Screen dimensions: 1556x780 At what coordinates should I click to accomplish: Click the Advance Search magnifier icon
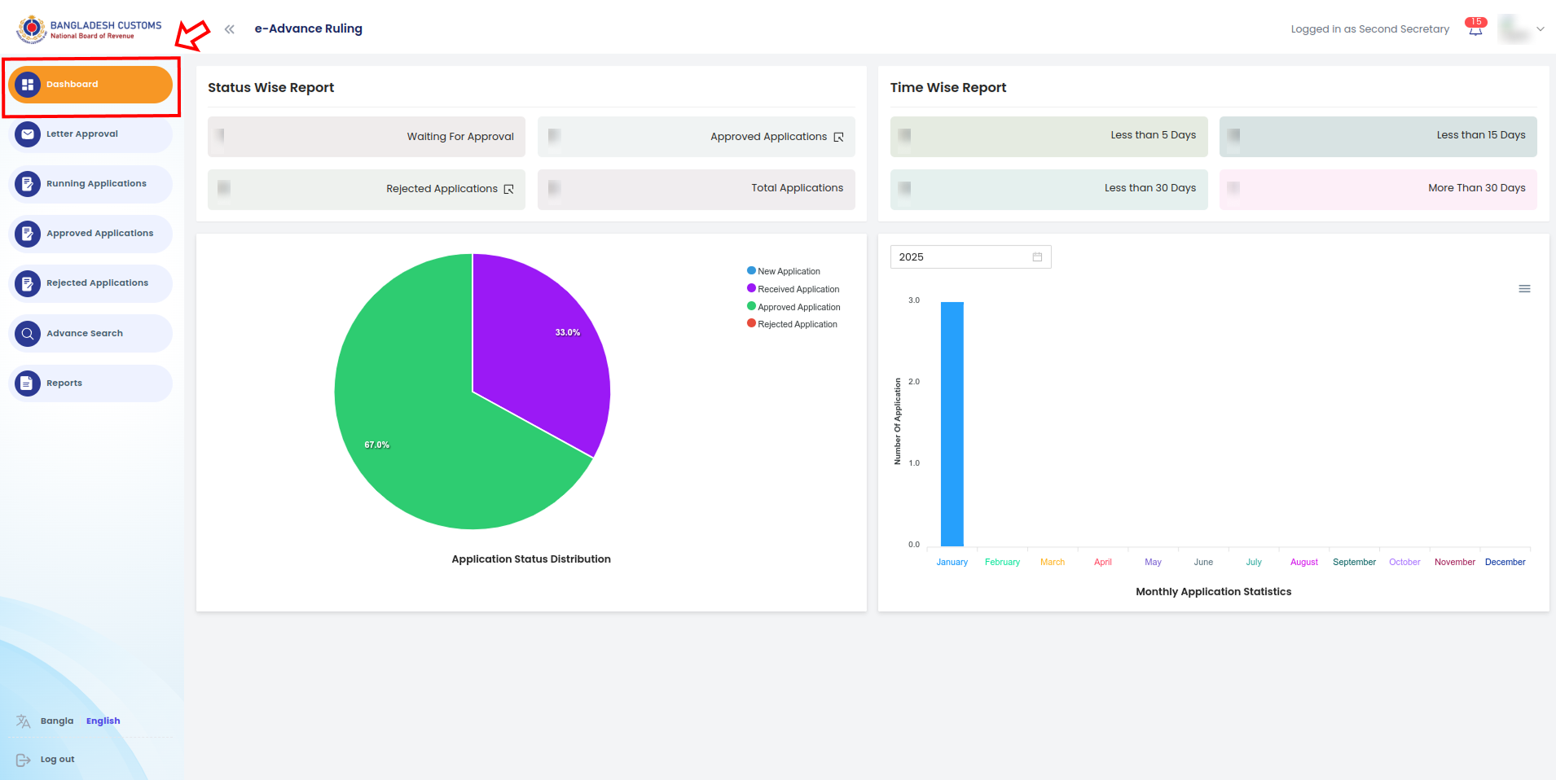(28, 334)
